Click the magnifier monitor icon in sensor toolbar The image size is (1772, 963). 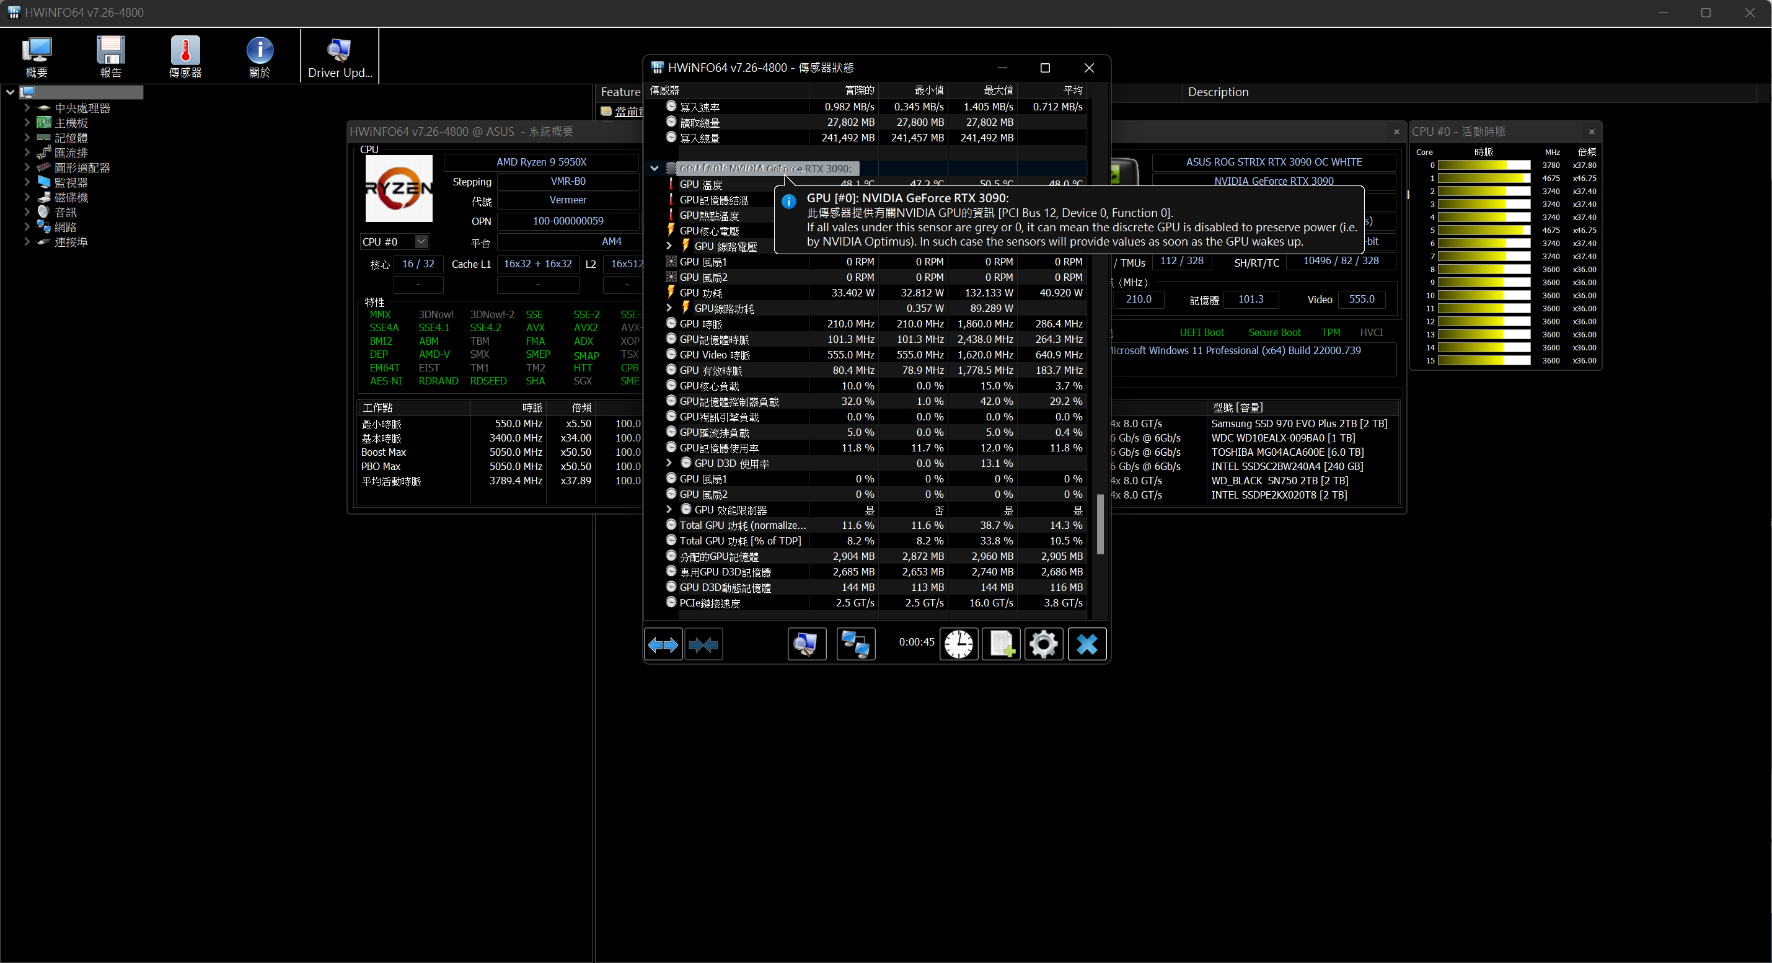click(806, 644)
